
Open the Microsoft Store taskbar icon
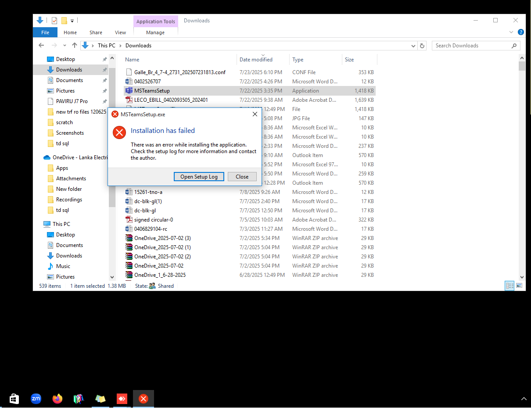click(x=14, y=399)
